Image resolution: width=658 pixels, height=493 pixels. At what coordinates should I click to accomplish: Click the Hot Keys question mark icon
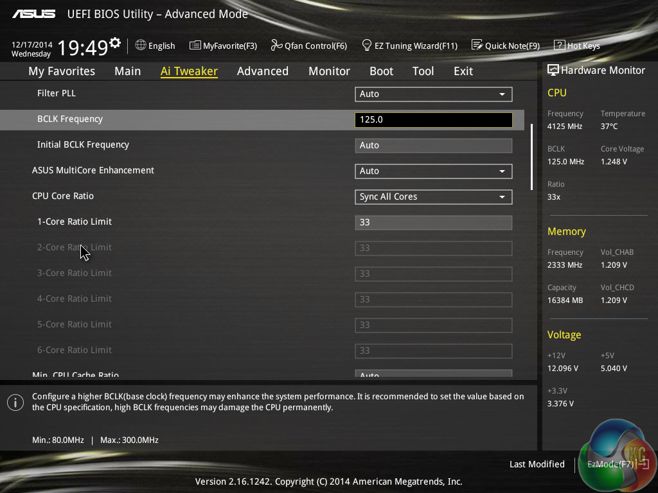pyautogui.click(x=559, y=45)
